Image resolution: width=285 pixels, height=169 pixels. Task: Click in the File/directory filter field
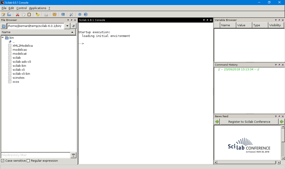coord(35,155)
